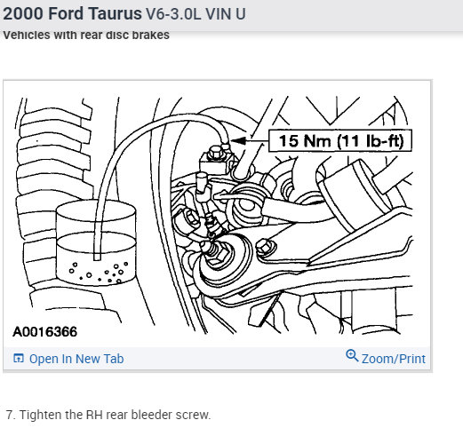
Task: Click the open-in-new-tab window icon
Action: tap(19, 358)
